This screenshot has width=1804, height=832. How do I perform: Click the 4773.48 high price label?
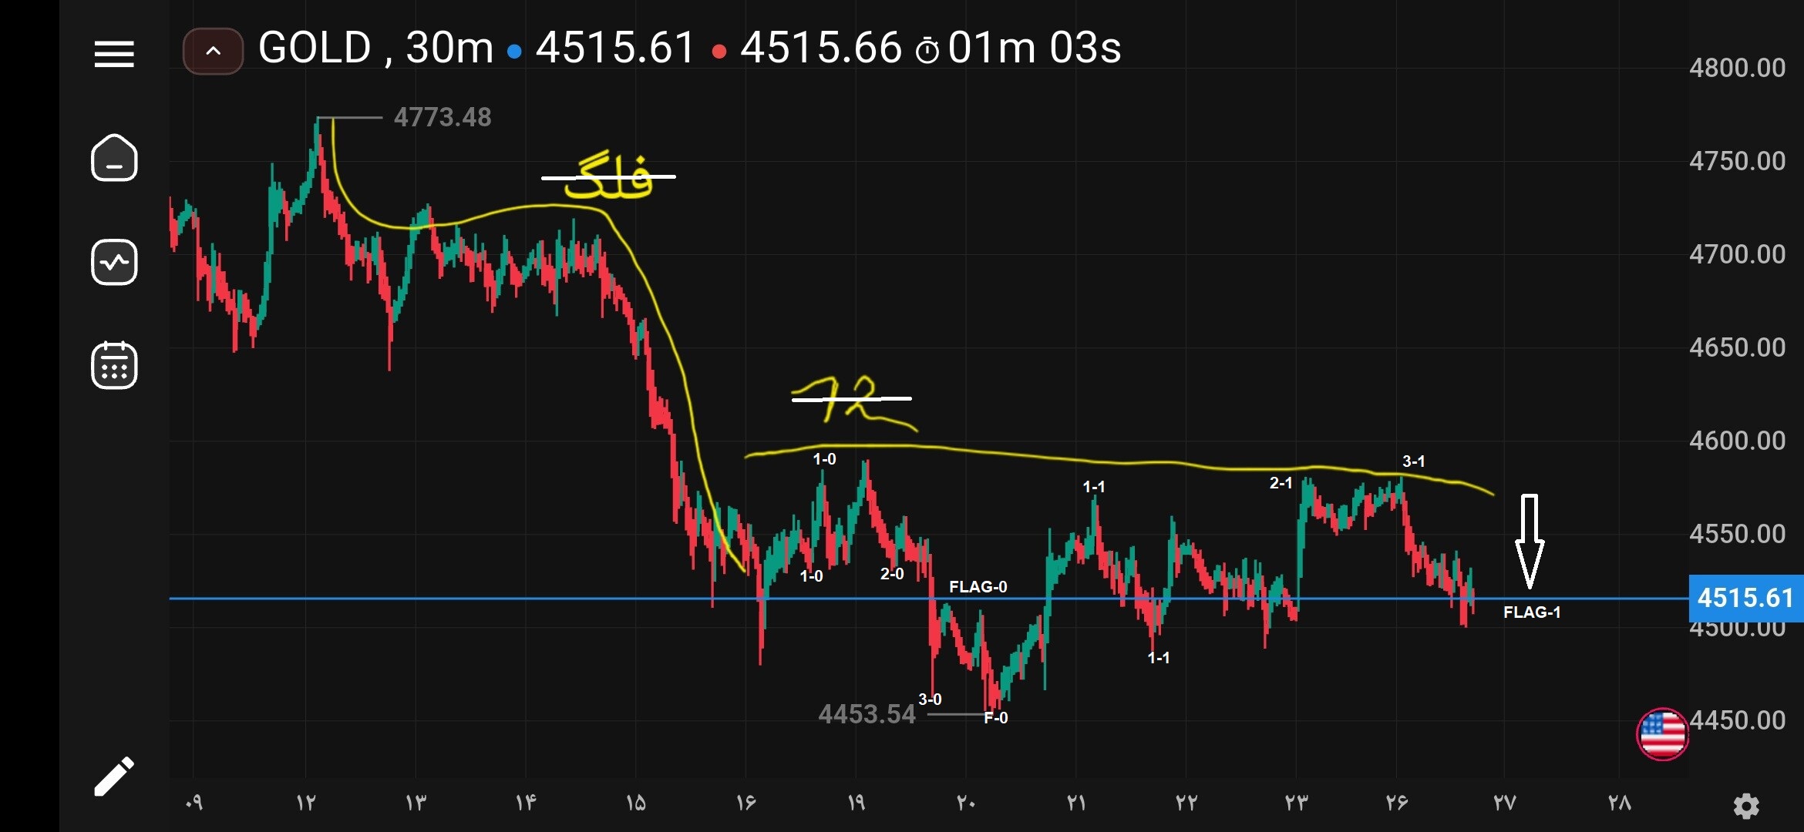coord(443,117)
